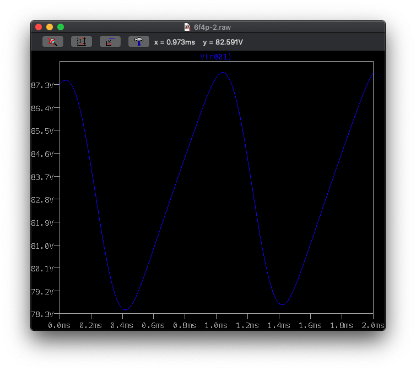Minimize the window using yellow button
Viewport: 416px width, 371px height.
(x=50, y=27)
